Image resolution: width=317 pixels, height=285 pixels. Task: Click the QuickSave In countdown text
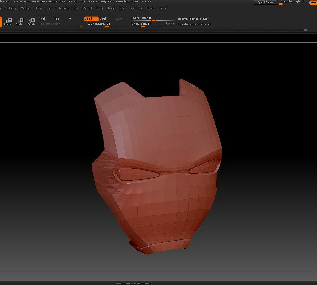click(135, 2)
